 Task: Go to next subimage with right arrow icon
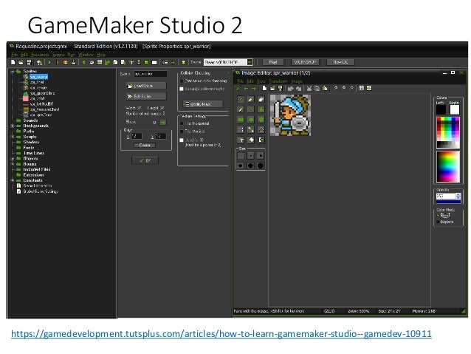pos(254,88)
